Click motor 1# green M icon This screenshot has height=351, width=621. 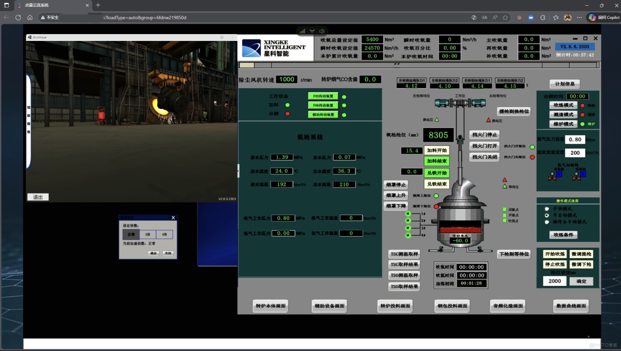tap(408, 214)
